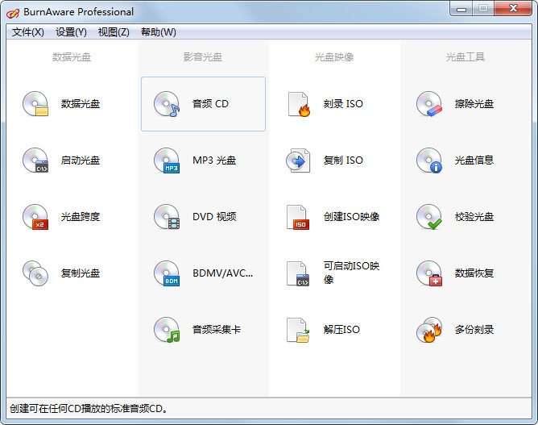Choose the MP3 光盘 label
The image size is (538, 425).
point(214,160)
